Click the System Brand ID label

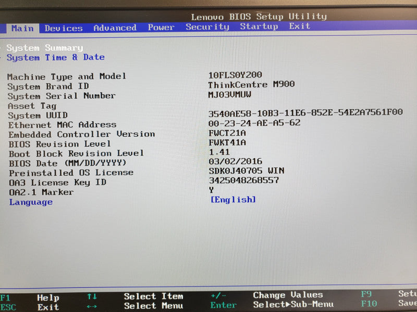48,86
